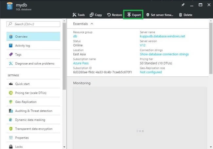Viewport: 213px width, 149px height.
Task: Click the Set server firewall shield icon
Action: 148,15
